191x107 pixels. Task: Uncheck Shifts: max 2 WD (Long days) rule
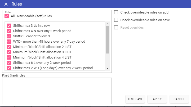coord(9,68)
